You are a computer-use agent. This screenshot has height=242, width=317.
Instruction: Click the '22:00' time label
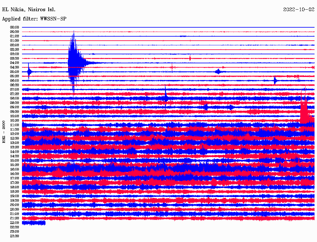click(14, 223)
